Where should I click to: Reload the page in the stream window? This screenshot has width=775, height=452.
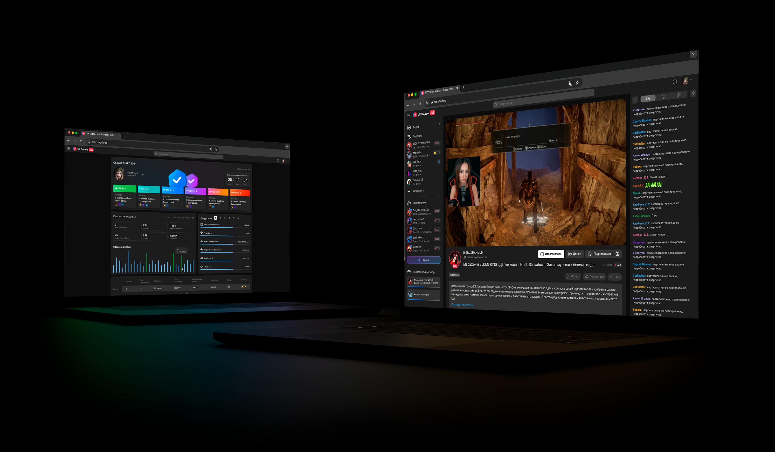420,104
